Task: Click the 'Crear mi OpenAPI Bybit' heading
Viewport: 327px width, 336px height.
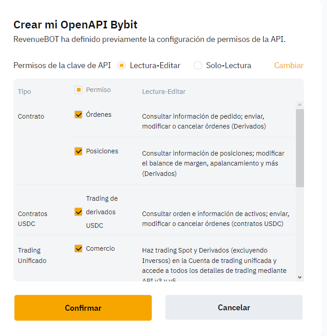Action: click(75, 25)
